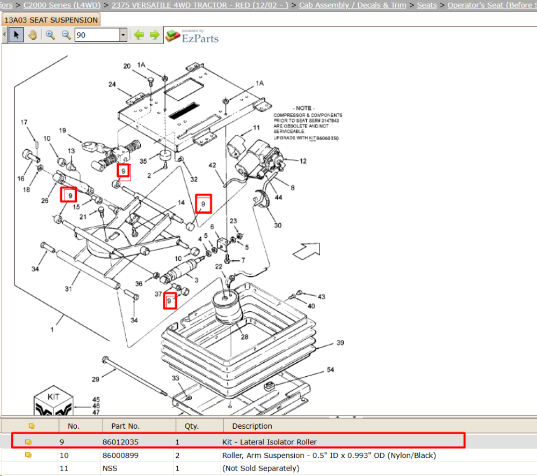Click callout 44 in the diagram
Screen dimensions: 537x476
[278, 197]
